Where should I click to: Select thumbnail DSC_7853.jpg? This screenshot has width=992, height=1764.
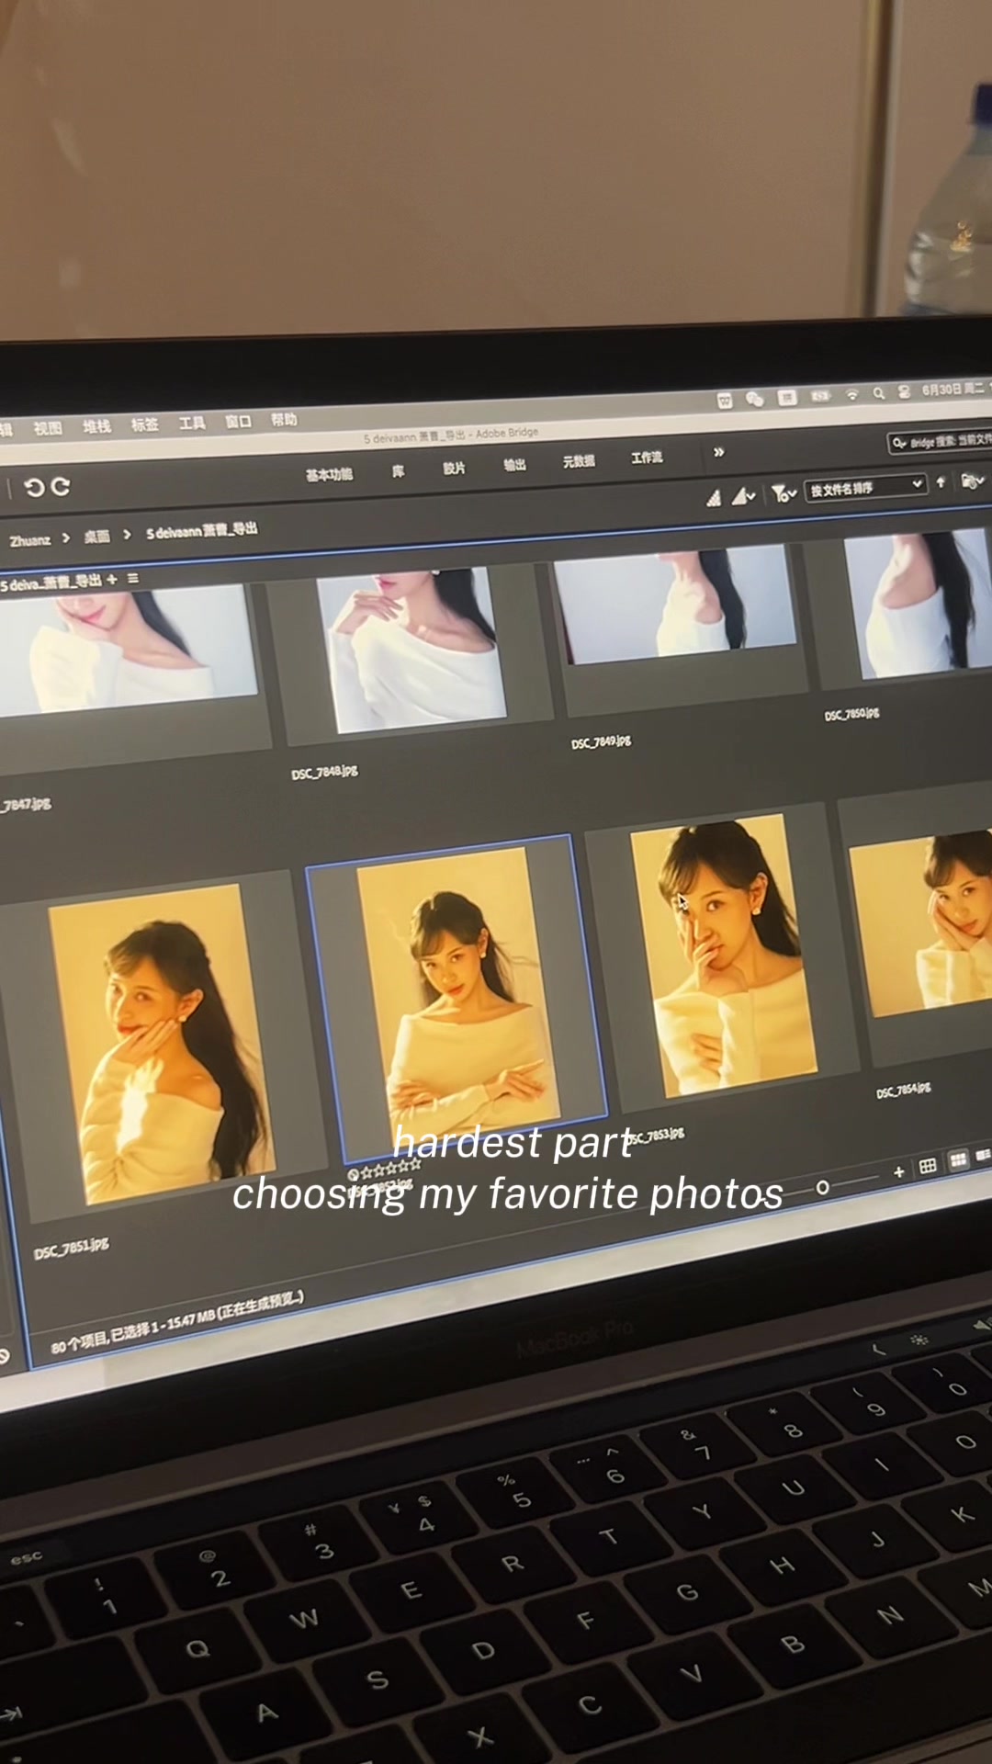723,956
